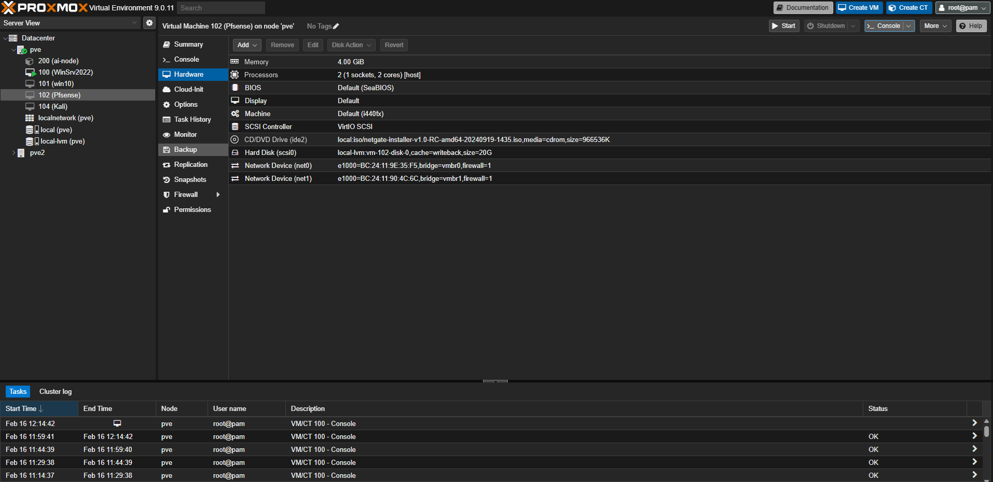Open the Monitor panel
The image size is (993, 482).
point(185,134)
